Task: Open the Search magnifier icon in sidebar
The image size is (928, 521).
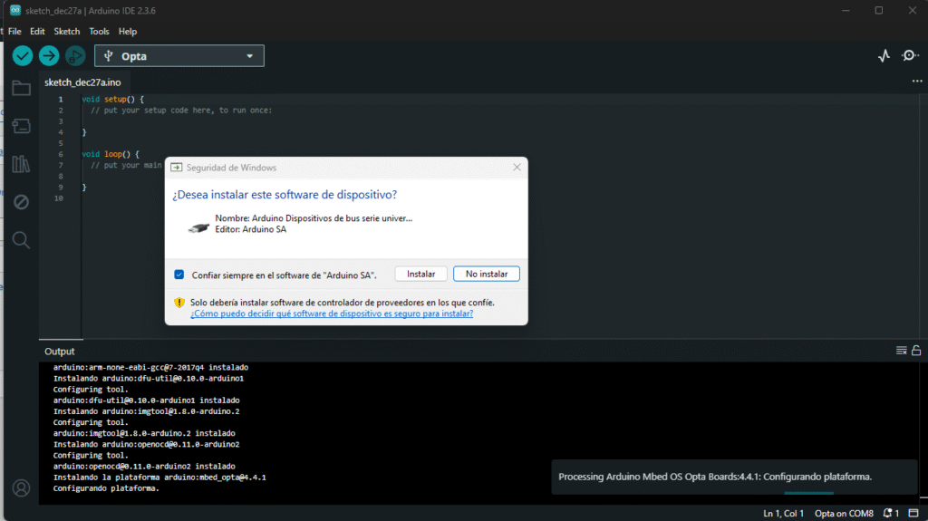Action: coord(21,240)
